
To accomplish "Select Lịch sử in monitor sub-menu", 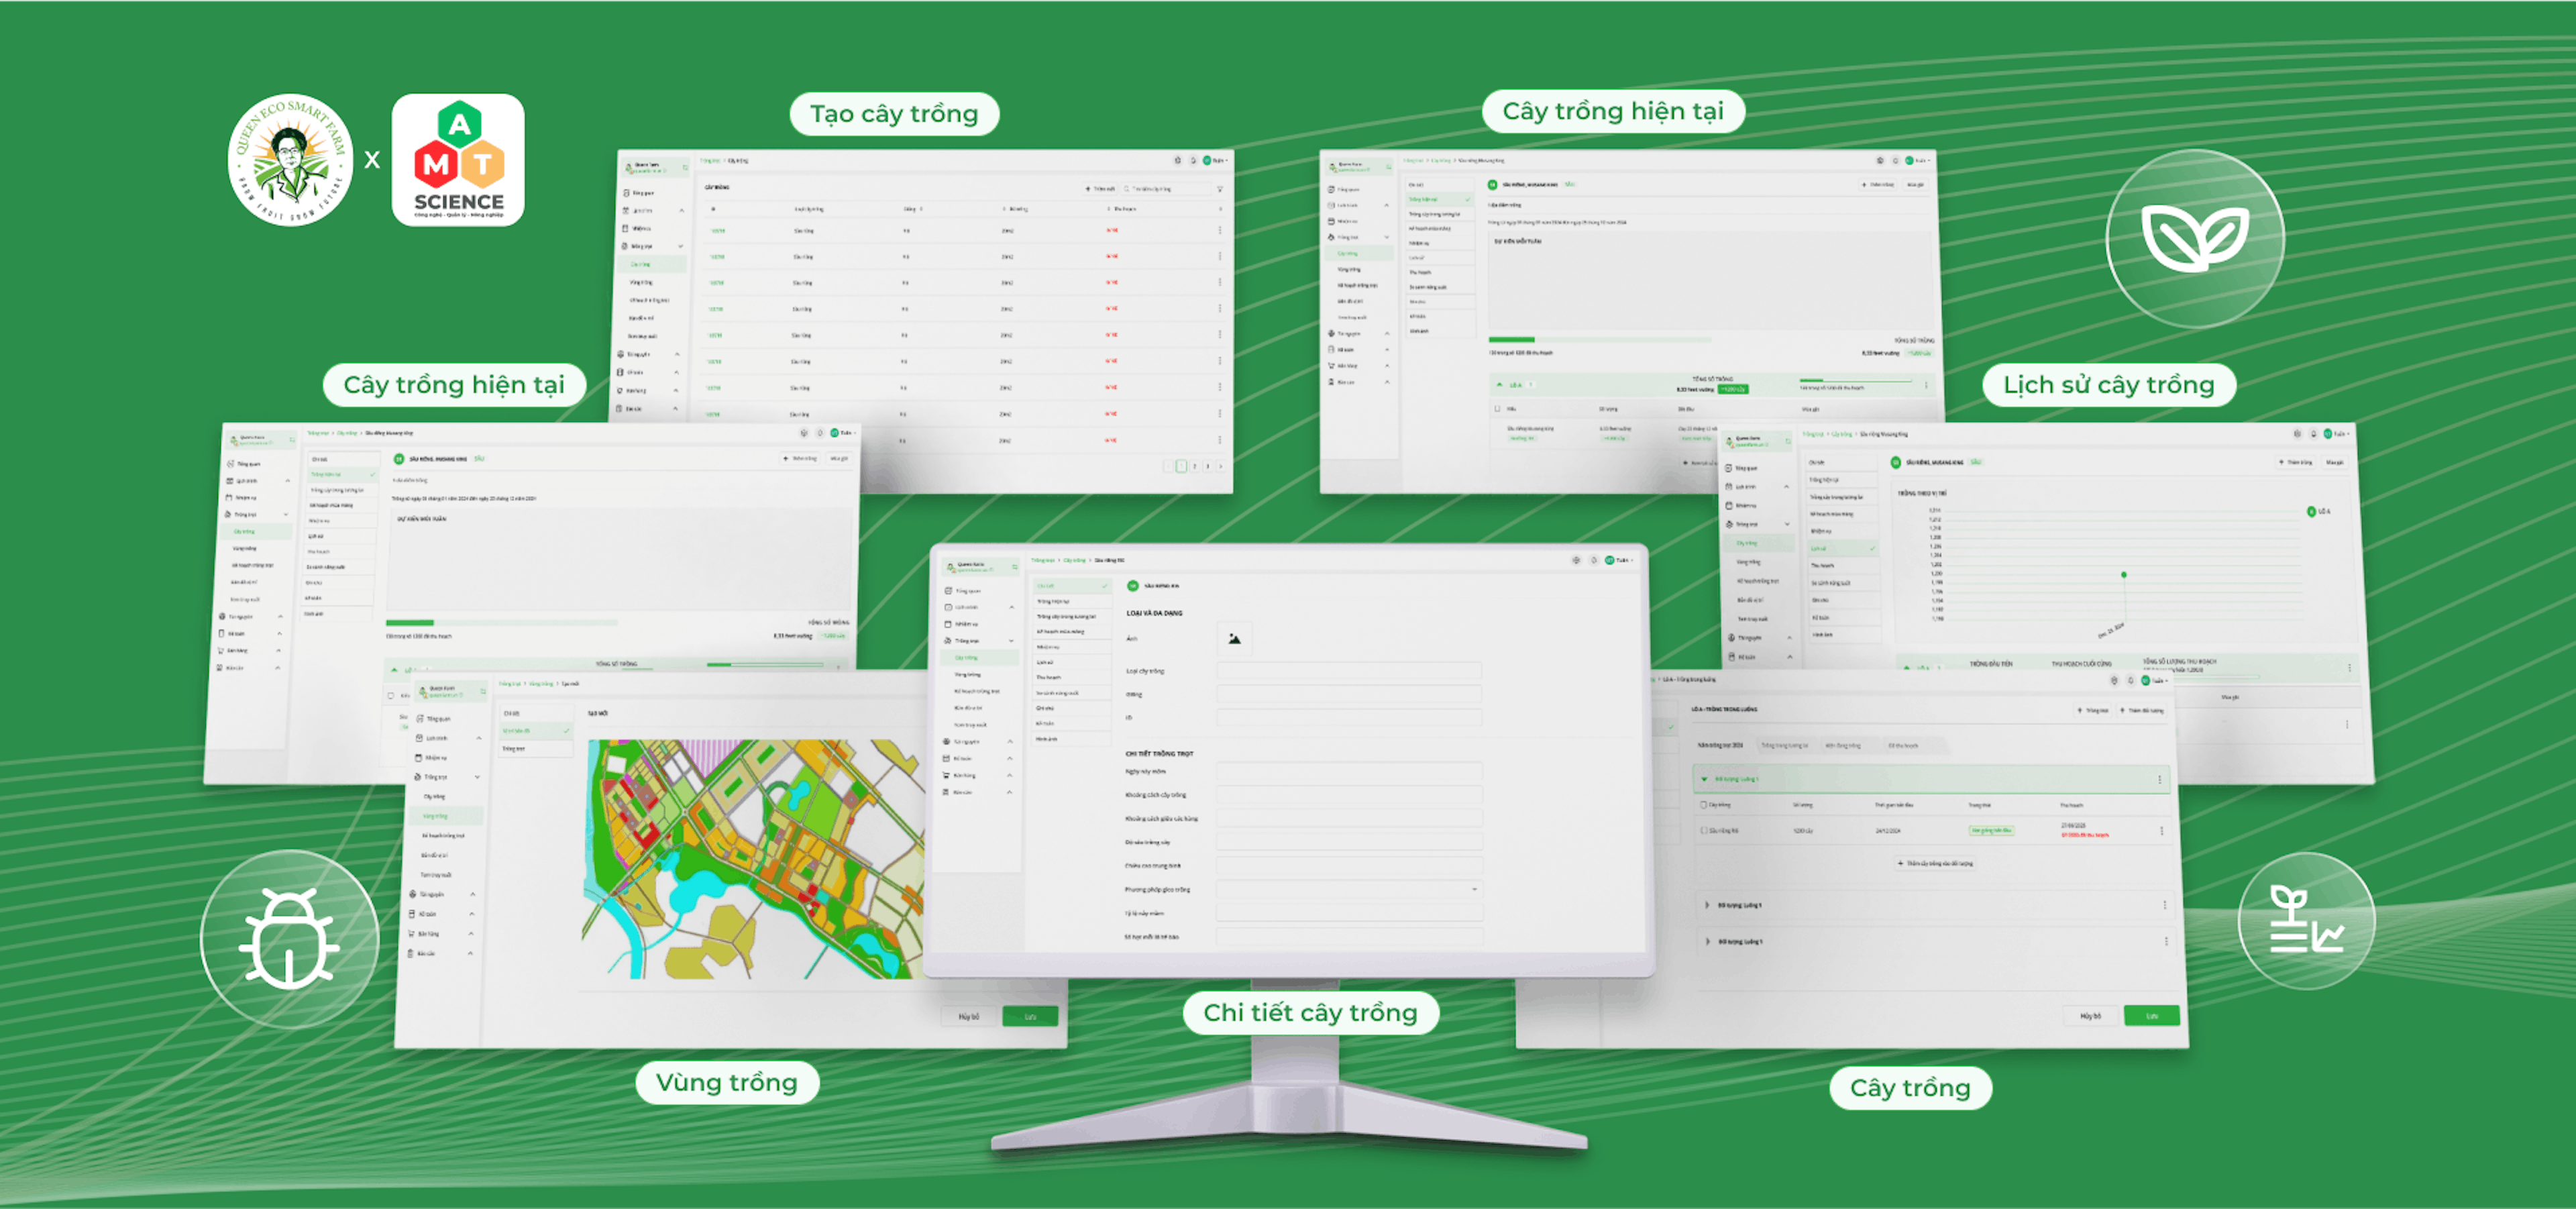I will (1071, 662).
